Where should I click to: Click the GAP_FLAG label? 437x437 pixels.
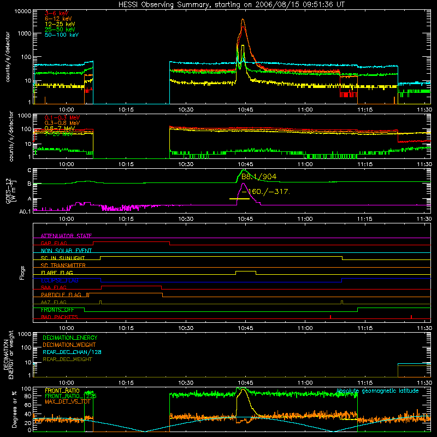tap(54, 243)
